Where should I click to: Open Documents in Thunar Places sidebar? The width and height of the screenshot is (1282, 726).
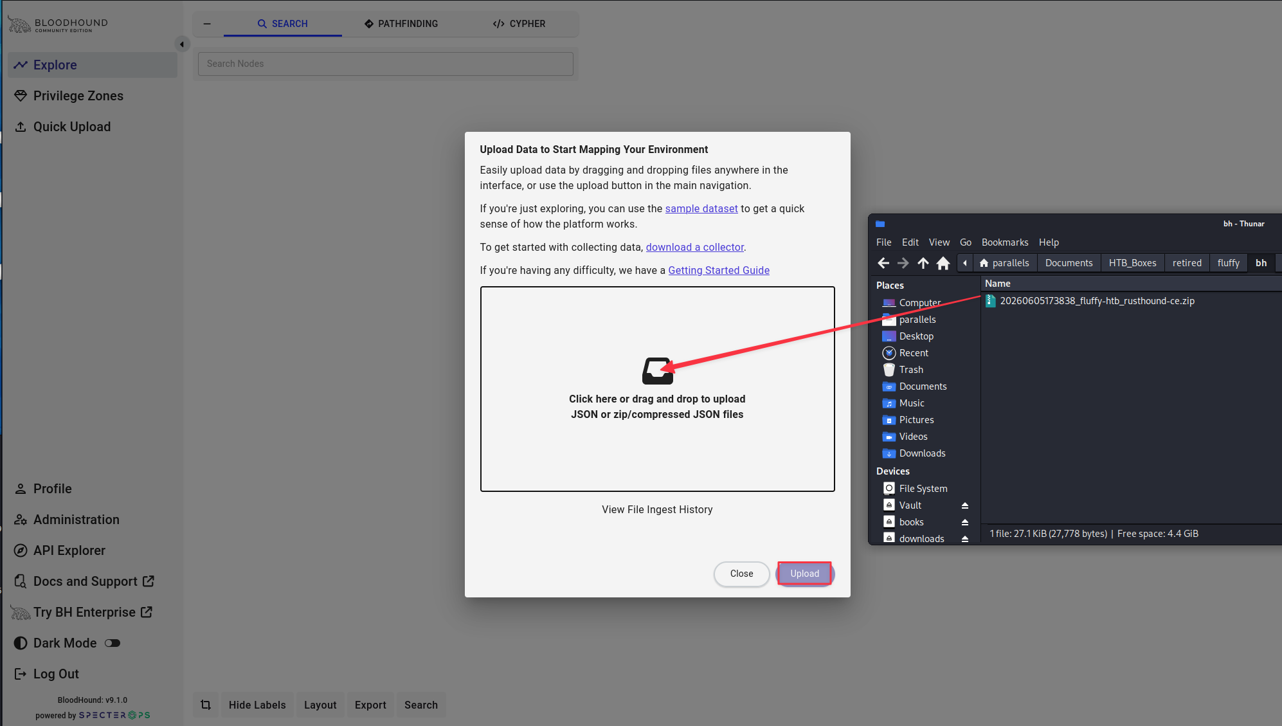[923, 386]
